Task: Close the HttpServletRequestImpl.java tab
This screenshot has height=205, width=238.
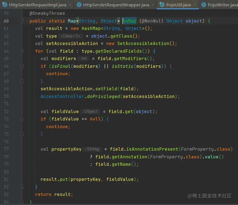Action: click(x=70, y=5)
